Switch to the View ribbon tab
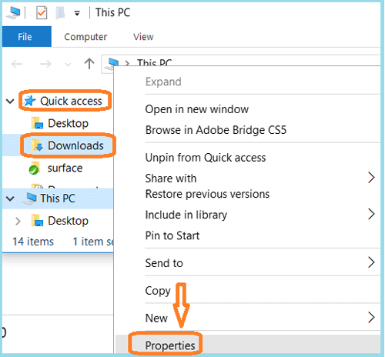Image resolution: width=385 pixels, height=357 pixels. coord(143,37)
